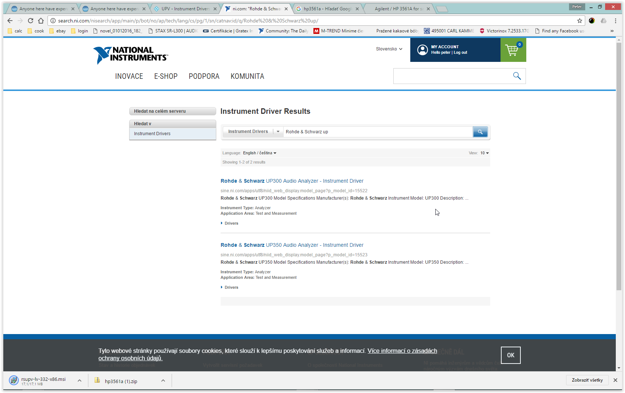
Task: Expand Drivers under the UP300 result
Action: 229,223
